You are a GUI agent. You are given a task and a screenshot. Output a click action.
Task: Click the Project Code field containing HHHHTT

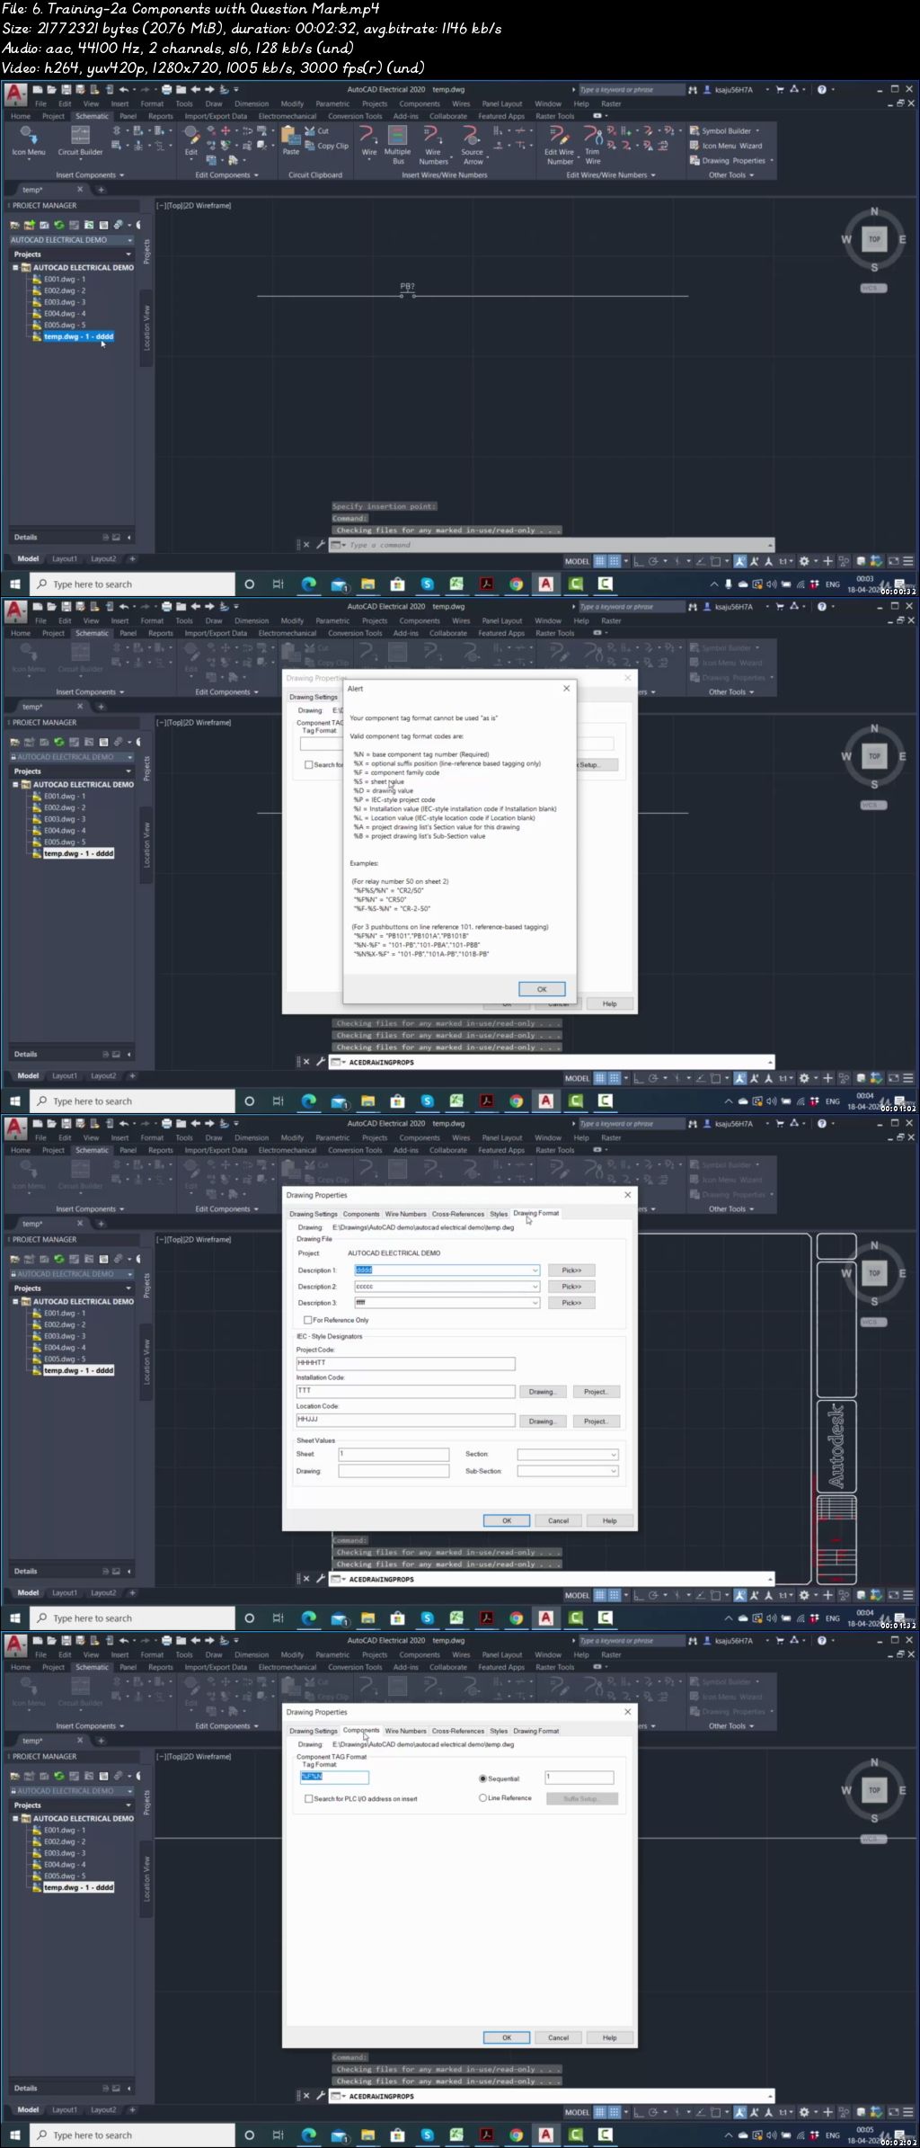(x=405, y=1363)
